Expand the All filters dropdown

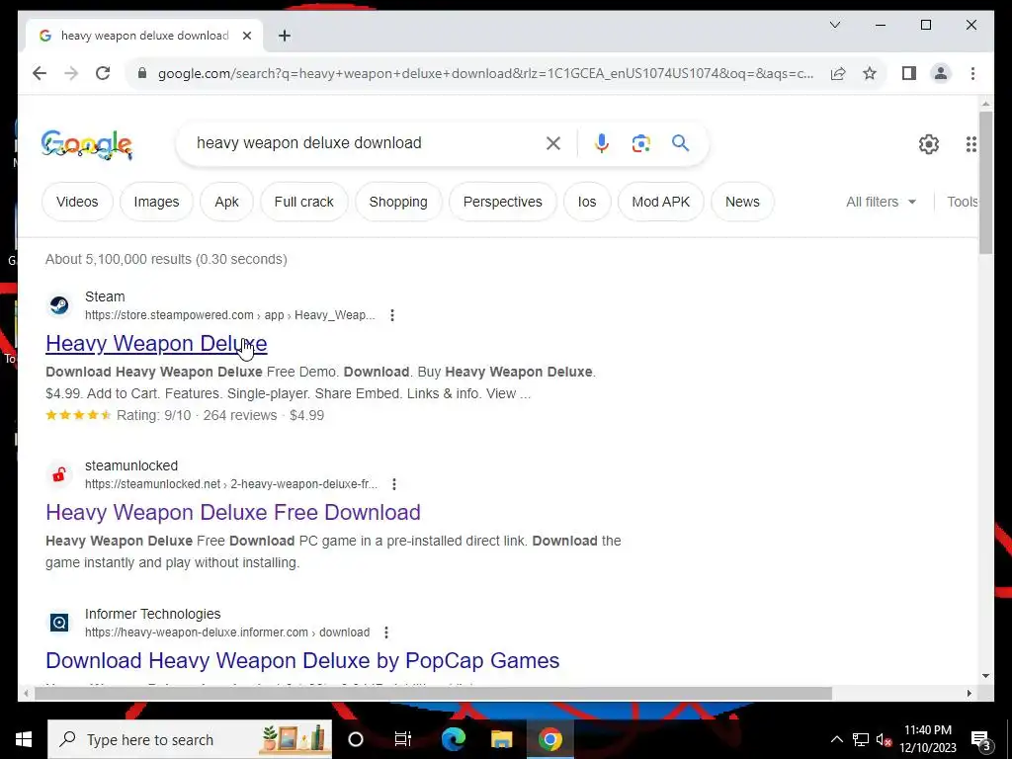coord(881,202)
